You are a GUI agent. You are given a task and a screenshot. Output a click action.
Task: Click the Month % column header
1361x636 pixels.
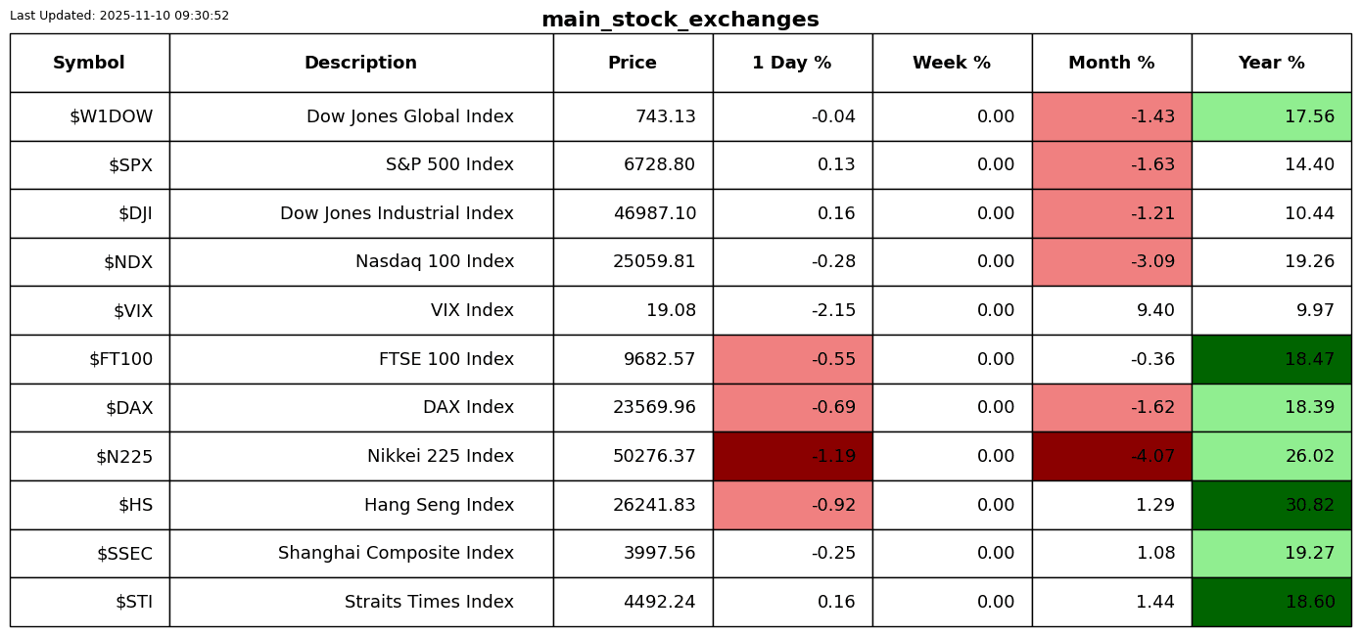pos(1111,63)
